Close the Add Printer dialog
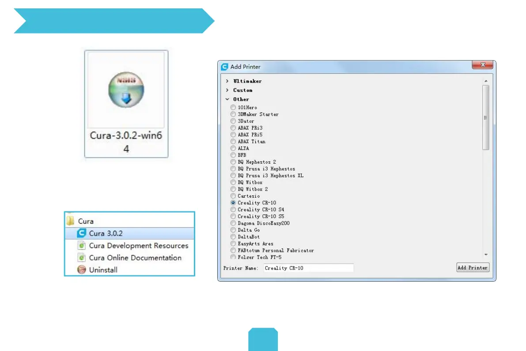526x351 pixels. 482,65
